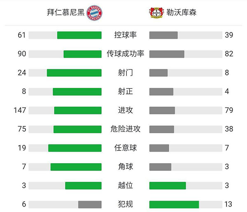247x212 pixels.
Task: Open the 拜仁慕尼黑 team name
Action: click(x=66, y=12)
